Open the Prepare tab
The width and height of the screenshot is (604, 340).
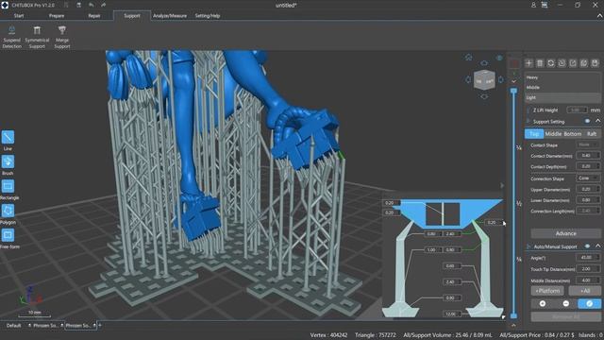pyautogui.click(x=57, y=16)
